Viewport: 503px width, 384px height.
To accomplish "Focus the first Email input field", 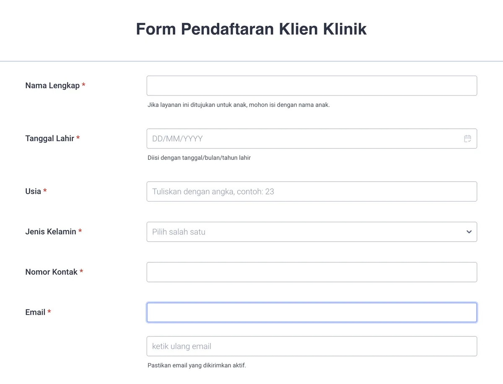I will coord(312,312).
